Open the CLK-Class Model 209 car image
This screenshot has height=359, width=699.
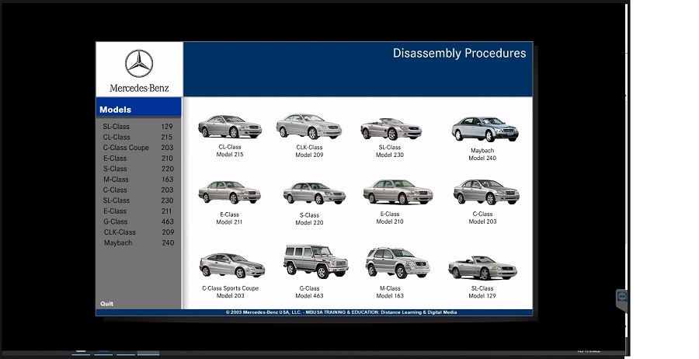pos(309,127)
